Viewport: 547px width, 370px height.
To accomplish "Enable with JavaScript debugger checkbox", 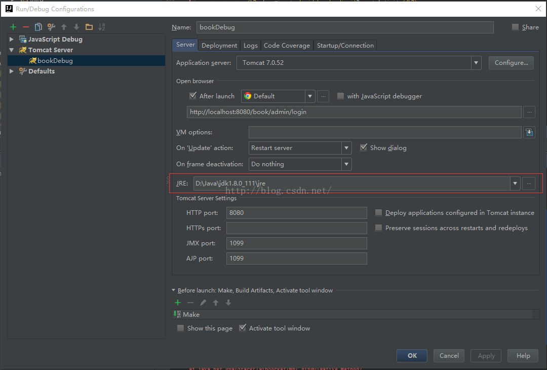I will [x=340, y=96].
